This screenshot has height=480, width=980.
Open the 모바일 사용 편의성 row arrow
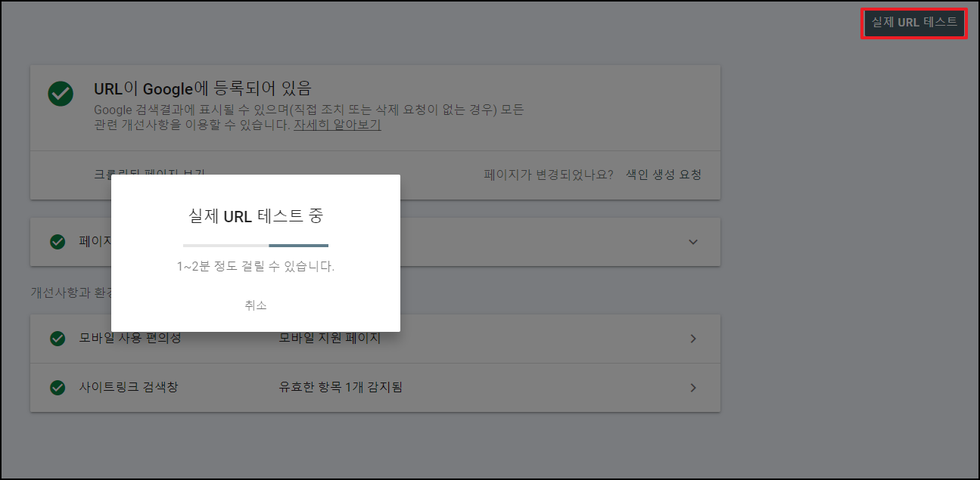(x=693, y=339)
